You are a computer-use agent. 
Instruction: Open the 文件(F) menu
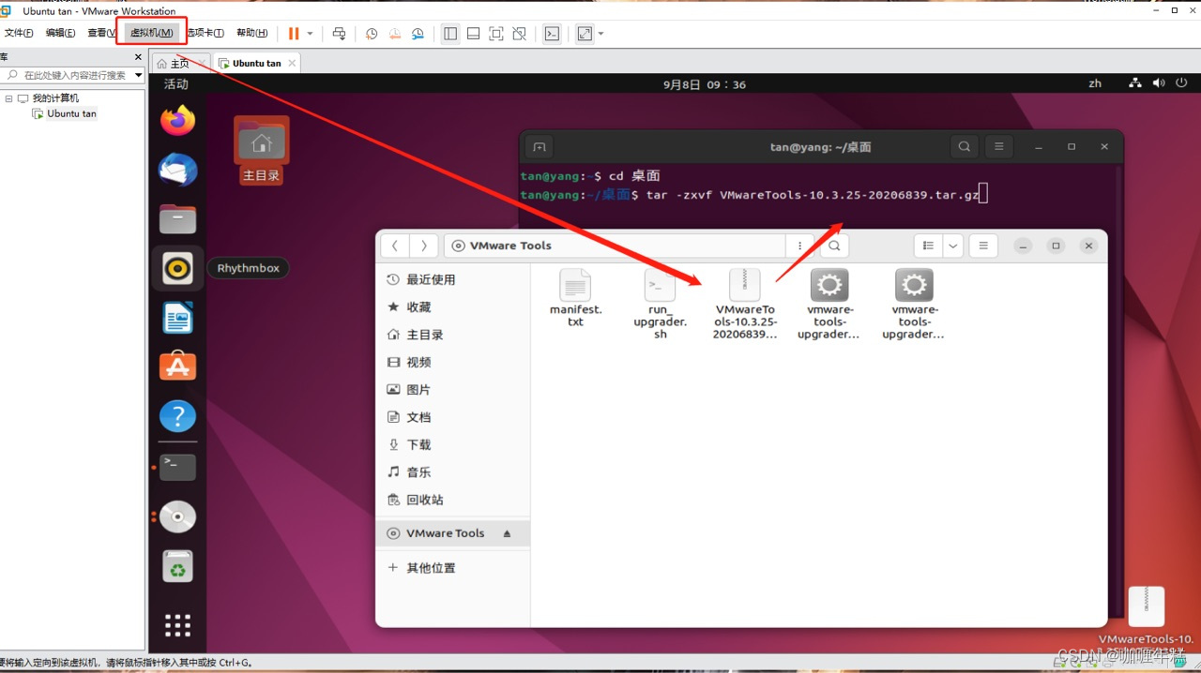(19, 33)
